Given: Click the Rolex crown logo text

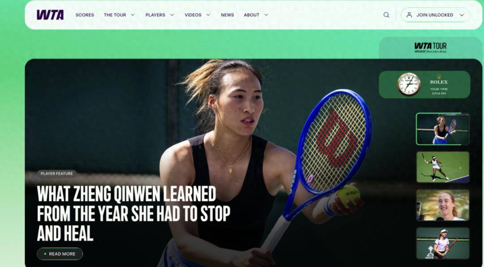Looking at the screenshot, I should click(439, 80).
